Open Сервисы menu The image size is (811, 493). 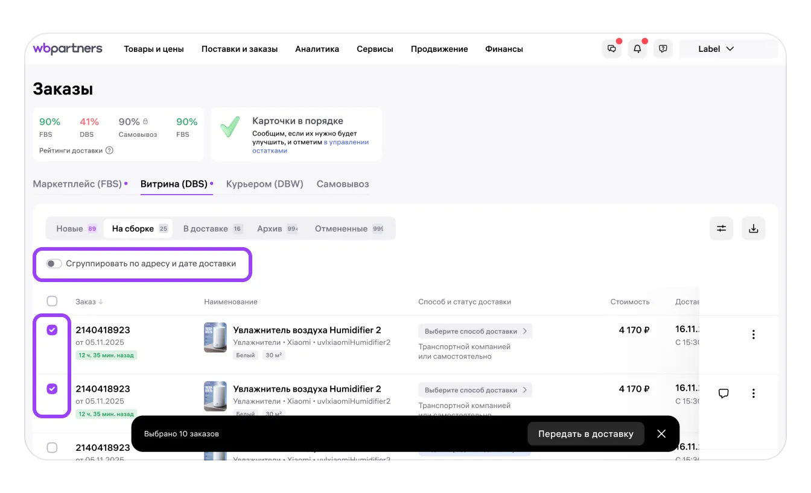[x=375, y=49]
